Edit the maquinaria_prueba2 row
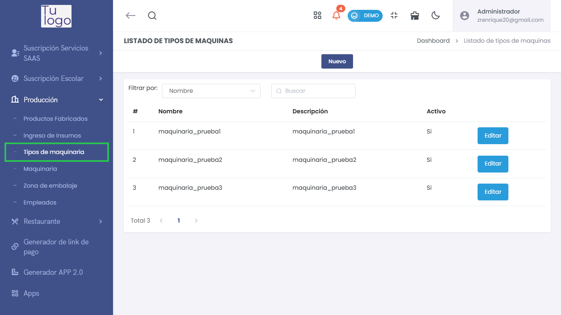 click(x=493, y=164)
